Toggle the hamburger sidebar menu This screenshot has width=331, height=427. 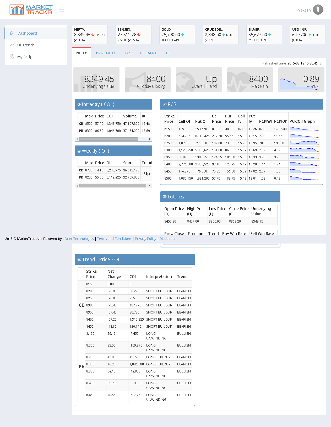tap(62, 10)
